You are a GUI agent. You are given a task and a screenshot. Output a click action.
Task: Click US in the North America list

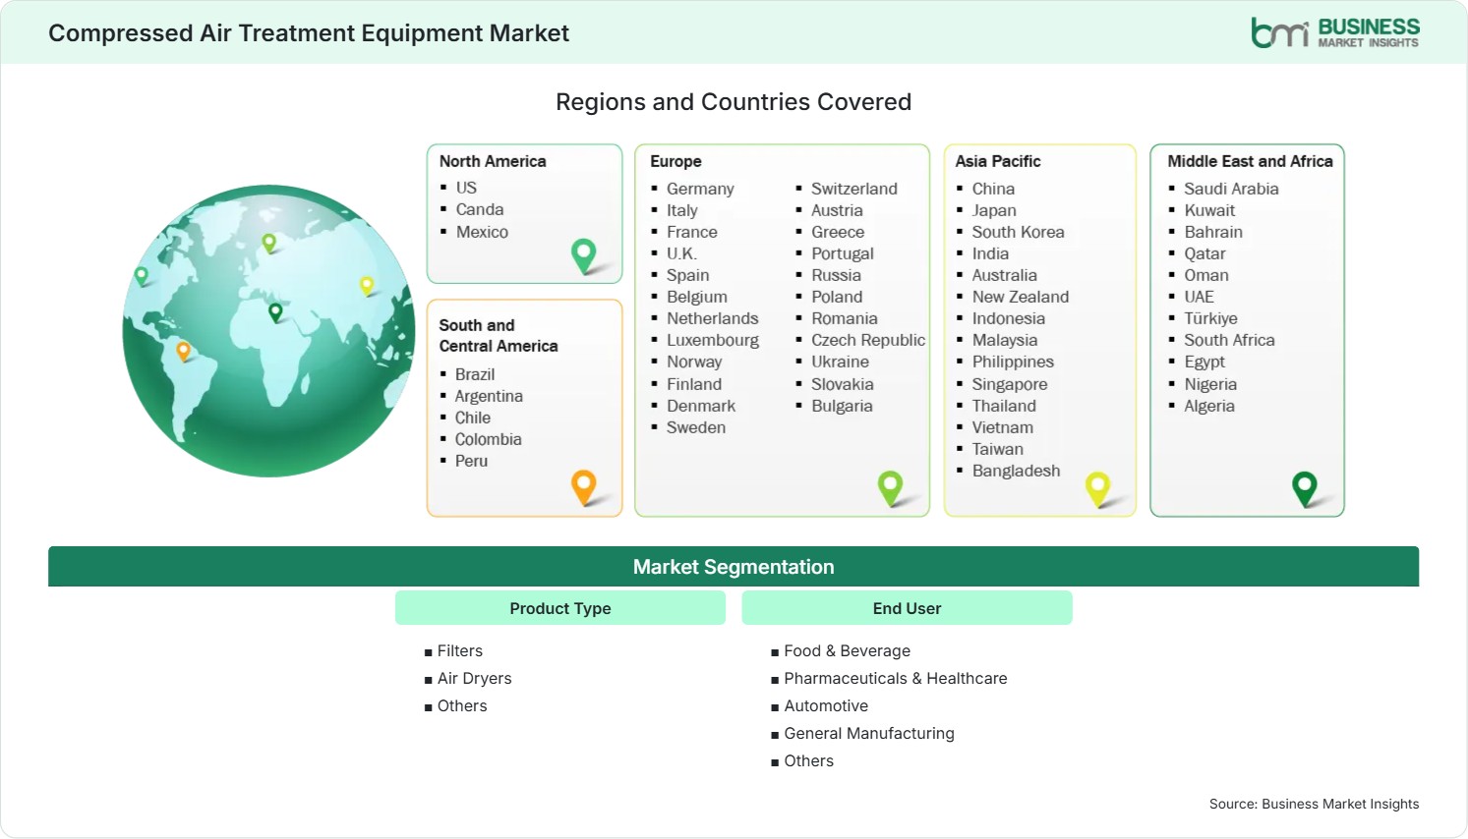466,188
